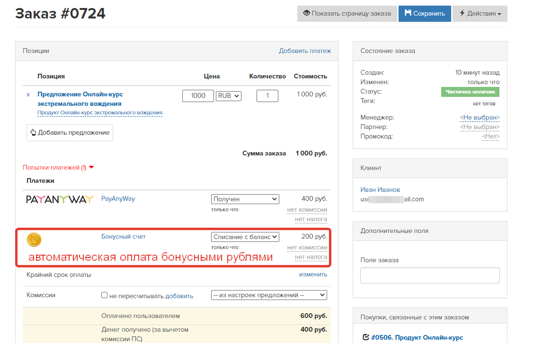Click the PayAnyWay payment logo
This screenshot has width=560, height=343.
coord(61,199)
